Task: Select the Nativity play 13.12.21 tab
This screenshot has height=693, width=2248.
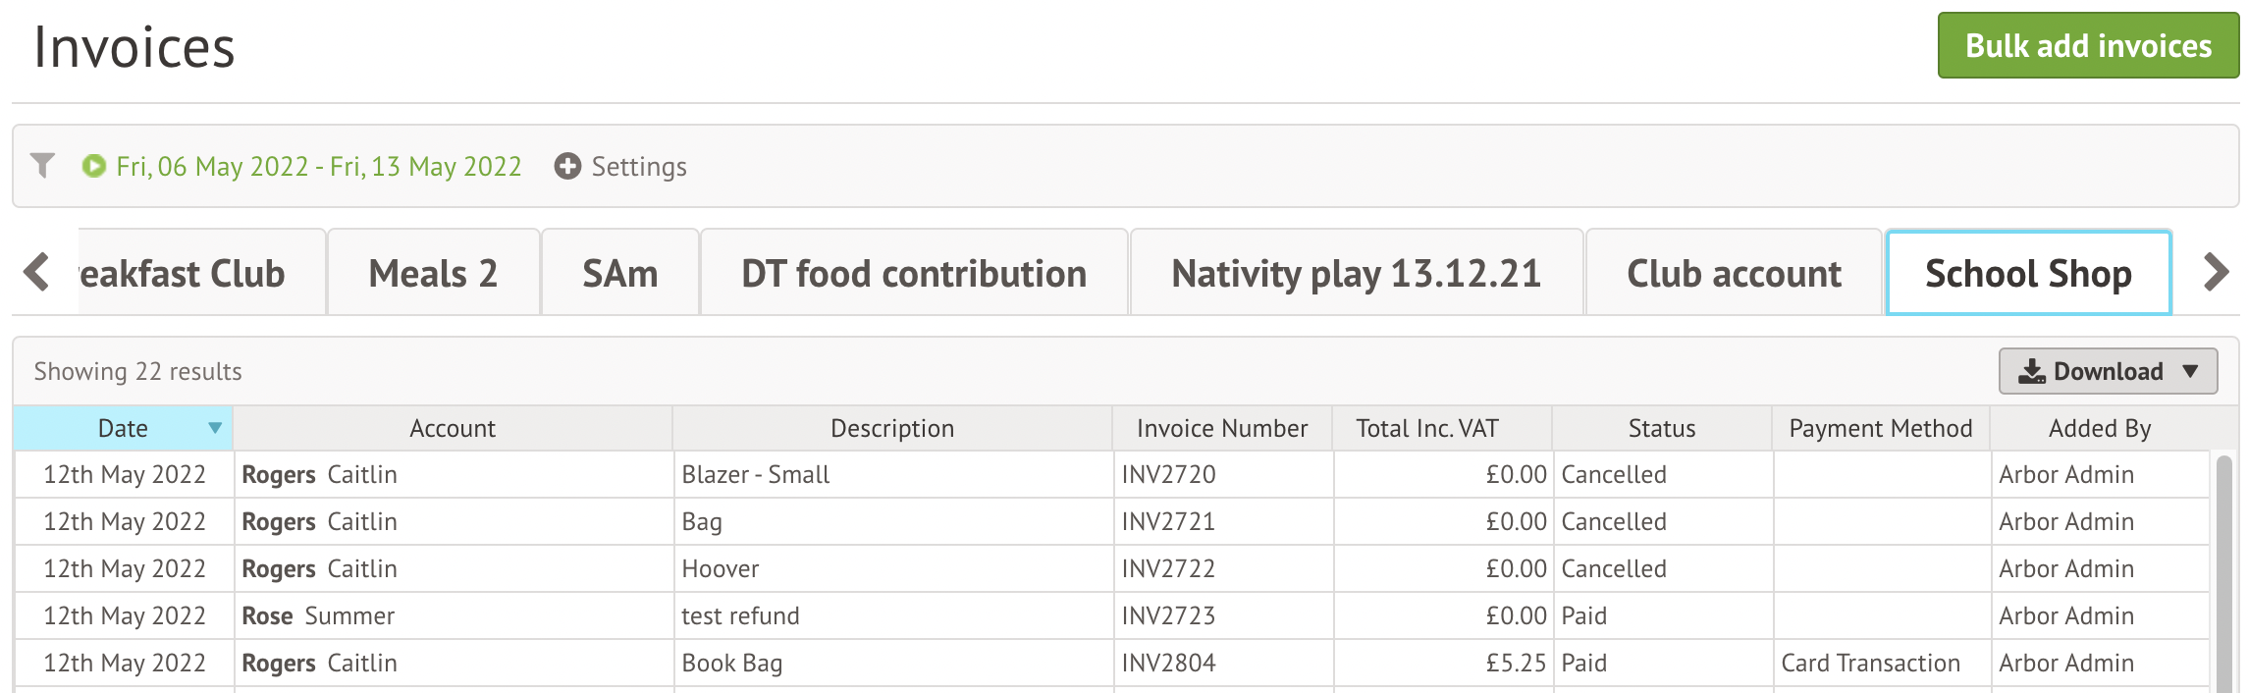Action: (x=1357, y=273)
